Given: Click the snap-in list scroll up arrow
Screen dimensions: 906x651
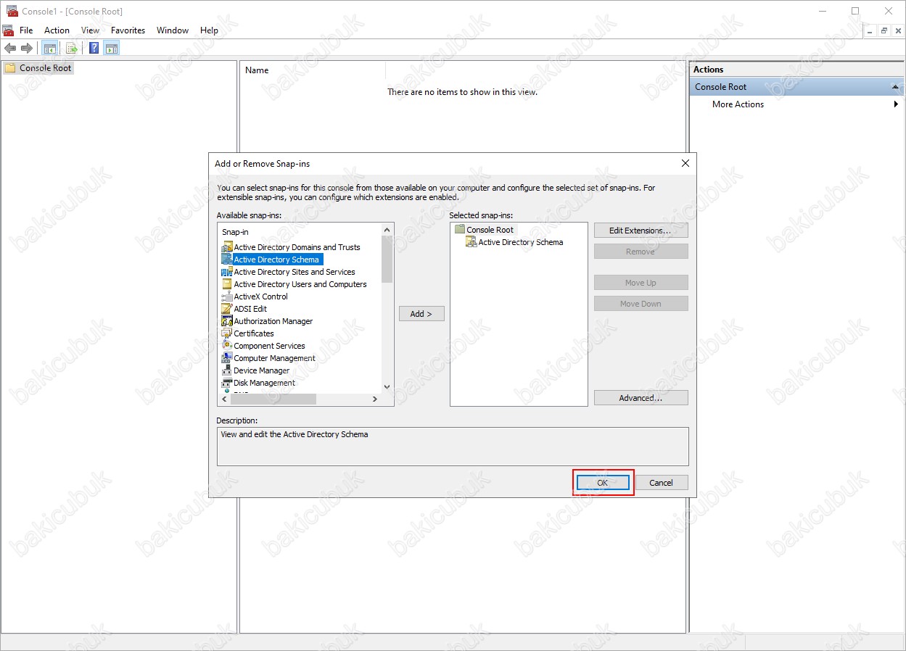Looking at the screenshot, I should [387, 229].
